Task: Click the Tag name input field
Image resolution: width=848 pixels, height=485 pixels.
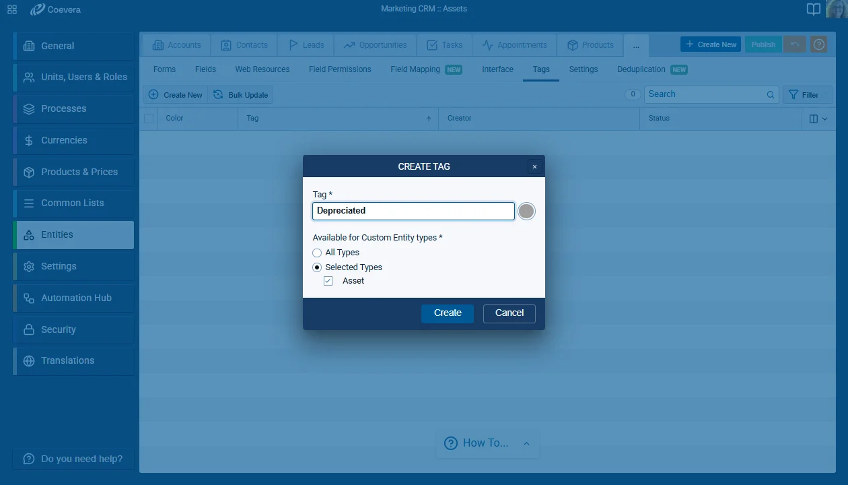Action: (x=413, y=211)
